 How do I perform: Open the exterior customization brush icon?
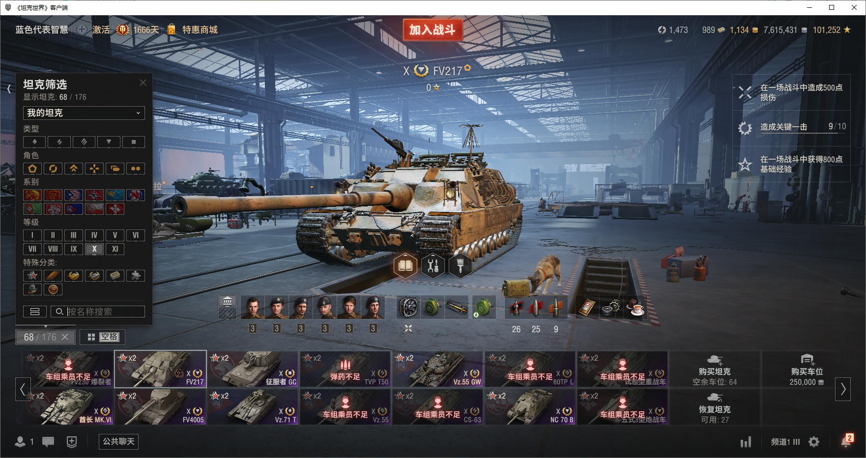(461, 266)
